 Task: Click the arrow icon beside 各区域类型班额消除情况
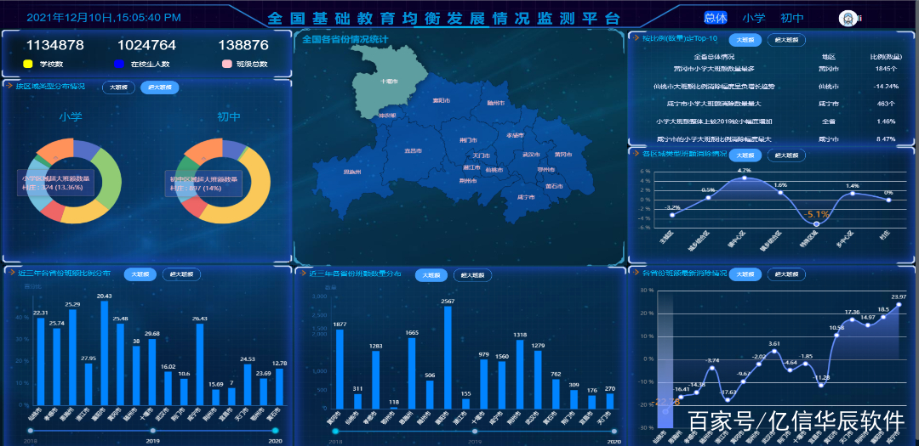click(x=634, y=155)
